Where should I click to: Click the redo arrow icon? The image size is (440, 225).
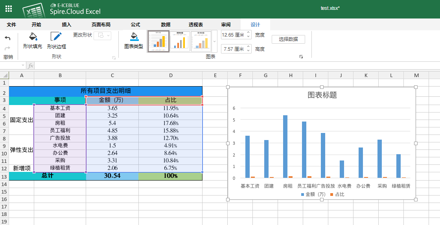coord(8,48)
